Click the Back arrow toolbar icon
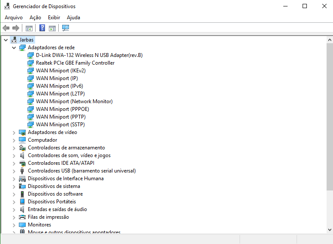333x244 pixels. point(6,28)
